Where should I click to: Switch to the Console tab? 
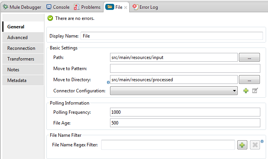point(58,7)
